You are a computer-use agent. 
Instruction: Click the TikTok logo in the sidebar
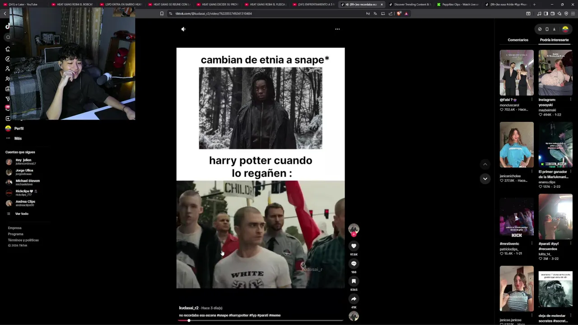click(8, 26)
